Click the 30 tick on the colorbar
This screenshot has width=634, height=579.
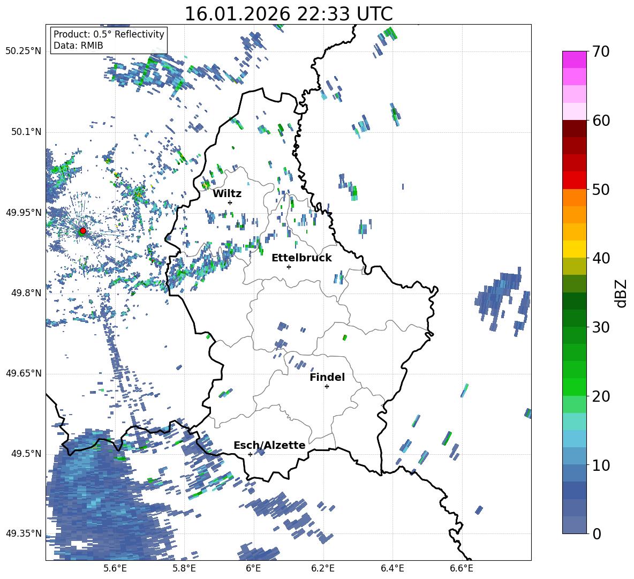tap(600, 327)
